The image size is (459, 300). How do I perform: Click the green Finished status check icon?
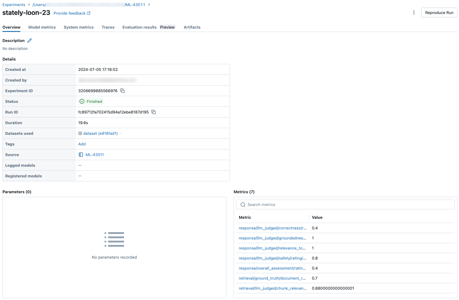coord(82,101)
